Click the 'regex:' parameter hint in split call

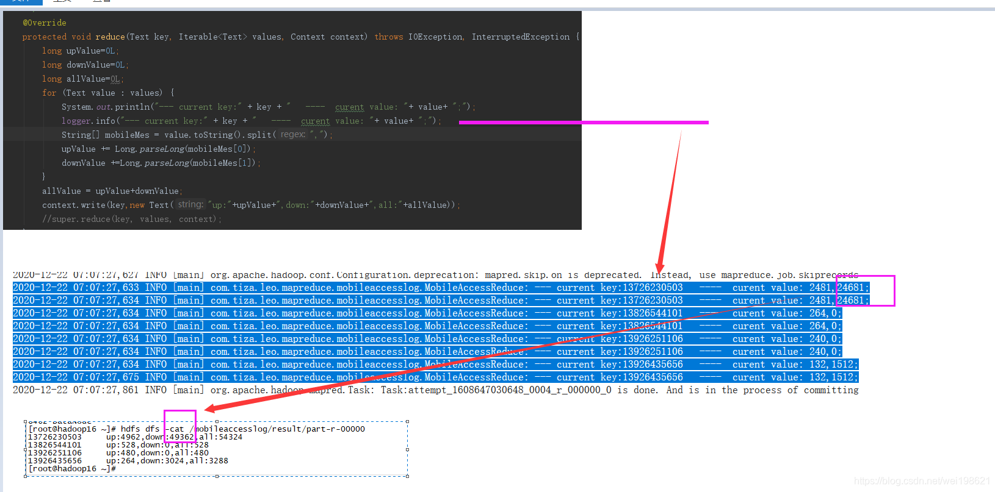tap(293, 134)
